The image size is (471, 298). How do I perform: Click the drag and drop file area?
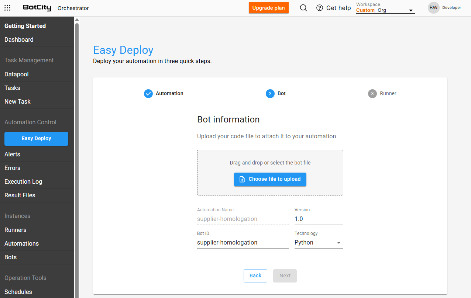click(x=270, y=173)
